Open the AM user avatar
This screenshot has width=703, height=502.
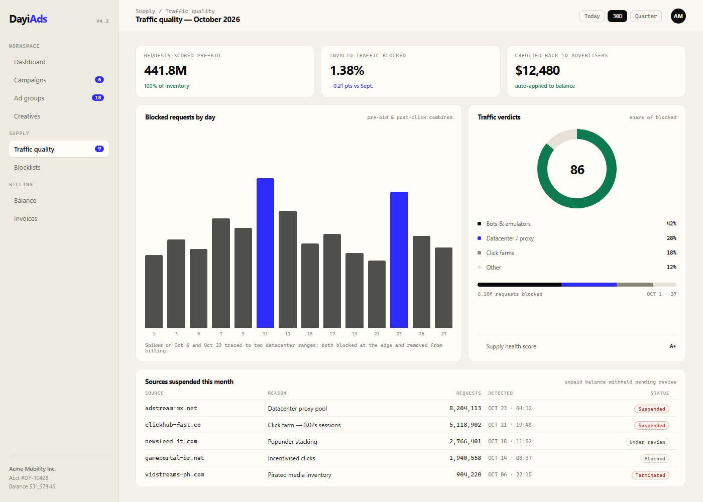pyautogui.click(x=678, y=16)
